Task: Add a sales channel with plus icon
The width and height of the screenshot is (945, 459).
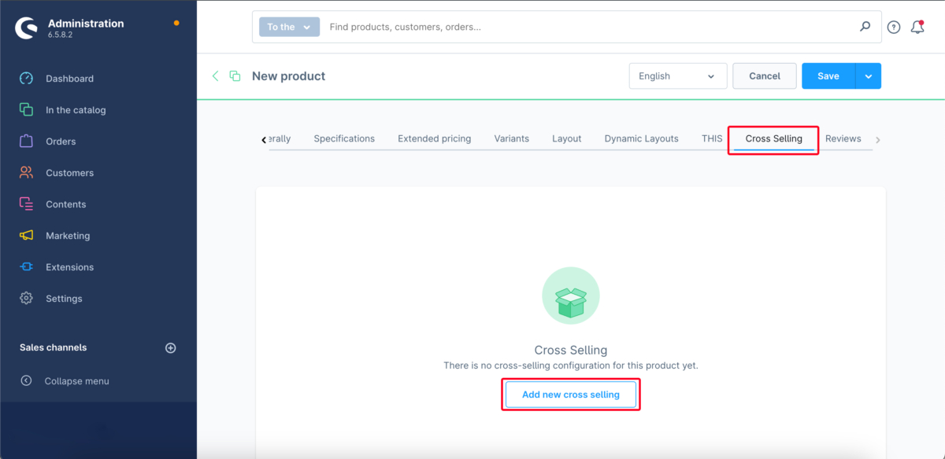Action: [171, 348]
